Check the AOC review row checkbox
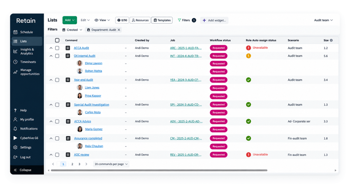The width and height of the screenshot is (350, 192). [57, 155]
